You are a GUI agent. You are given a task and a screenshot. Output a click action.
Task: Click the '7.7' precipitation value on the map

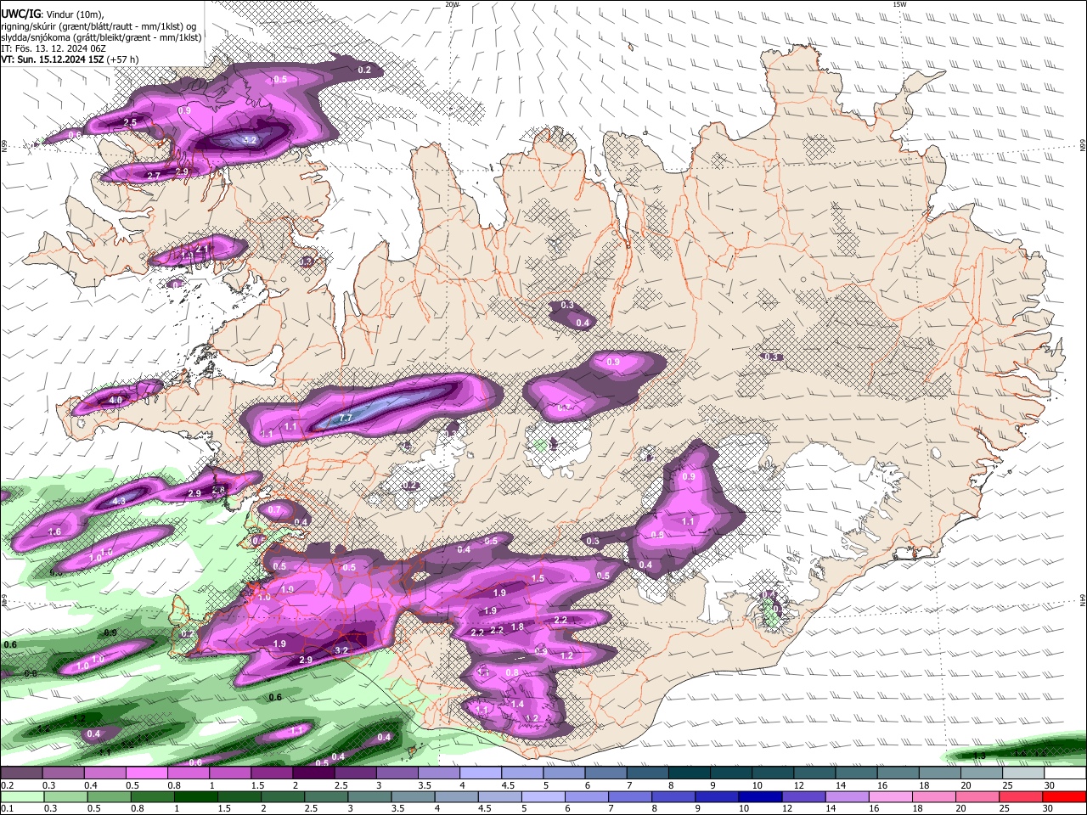click(346, 419)
